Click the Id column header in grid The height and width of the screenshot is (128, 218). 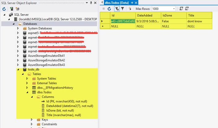tap(123, 15)
